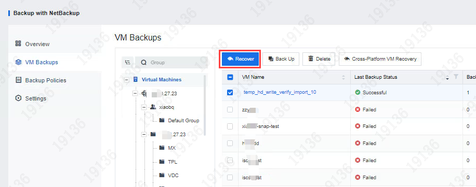Viewport: 476px width, 187px height.
Task: Click Failed status in zzy row
Action: pos(369,109)
